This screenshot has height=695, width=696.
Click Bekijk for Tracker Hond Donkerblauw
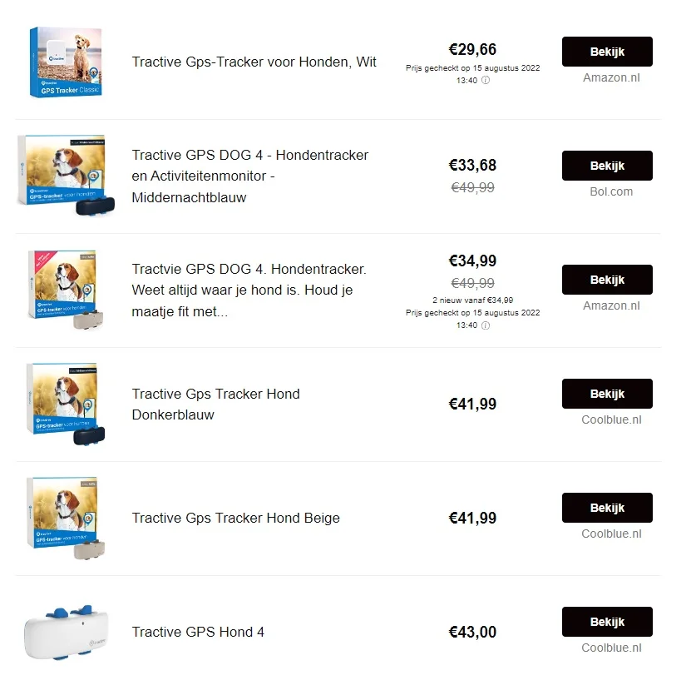click(x=607, y=394)
